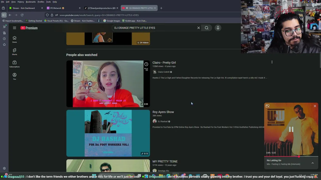This screenshot has width=321, height=180.
Task: Expand the miniplayer back to watch page
Action: point(268,106)
